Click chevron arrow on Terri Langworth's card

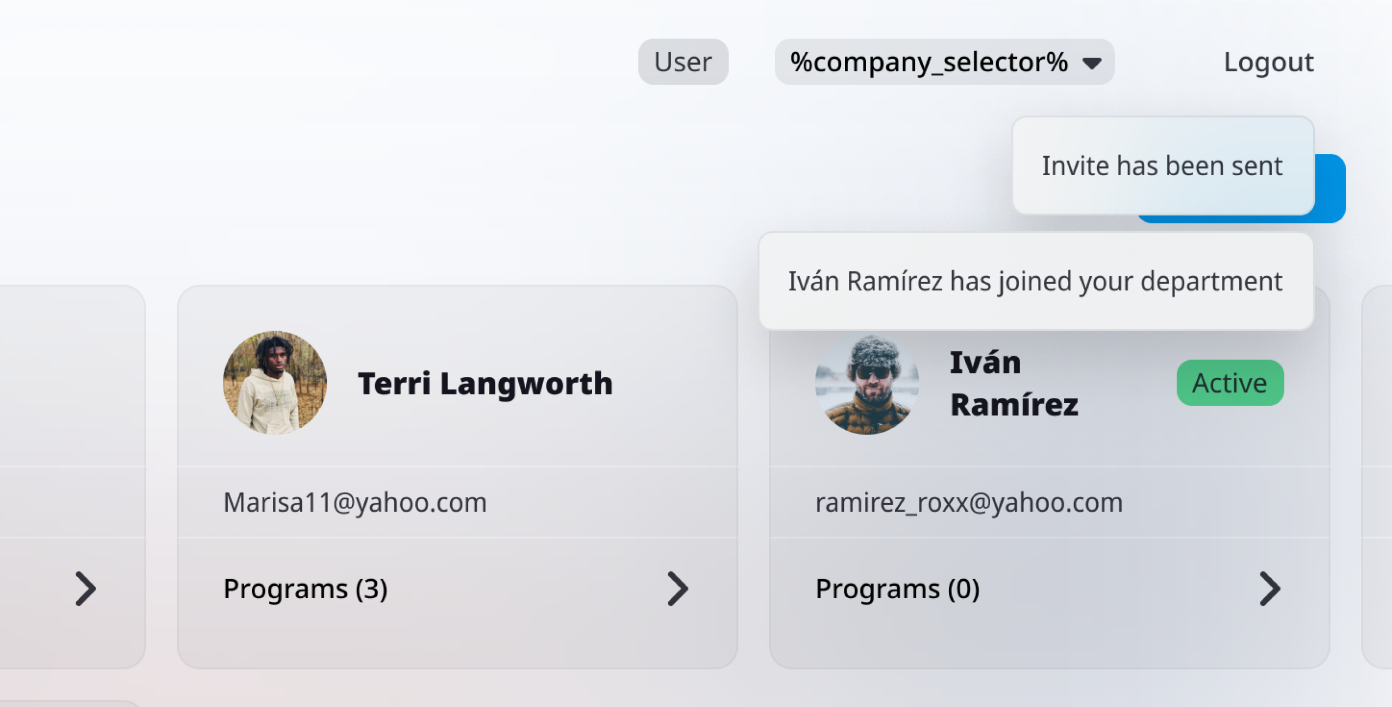click(x=678, y=588)
